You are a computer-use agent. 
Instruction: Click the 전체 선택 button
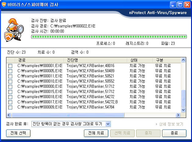click(18, 133)
